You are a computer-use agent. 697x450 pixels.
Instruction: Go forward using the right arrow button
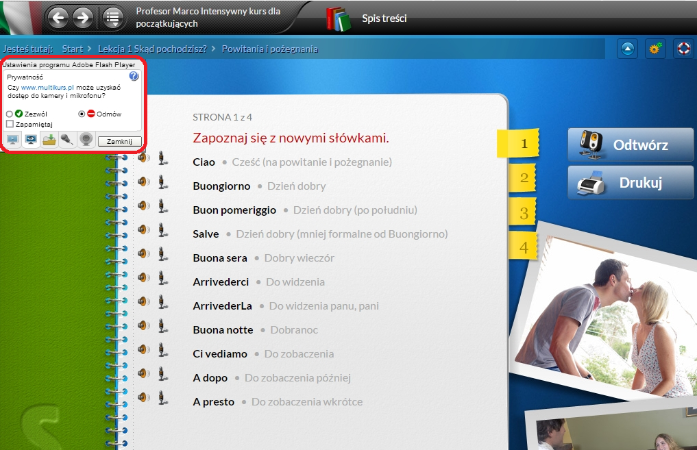pyautogui.click(x=82, y=17)
